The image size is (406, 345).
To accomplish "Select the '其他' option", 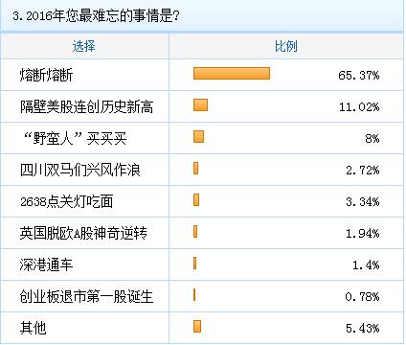I will [x=34, y=328].
